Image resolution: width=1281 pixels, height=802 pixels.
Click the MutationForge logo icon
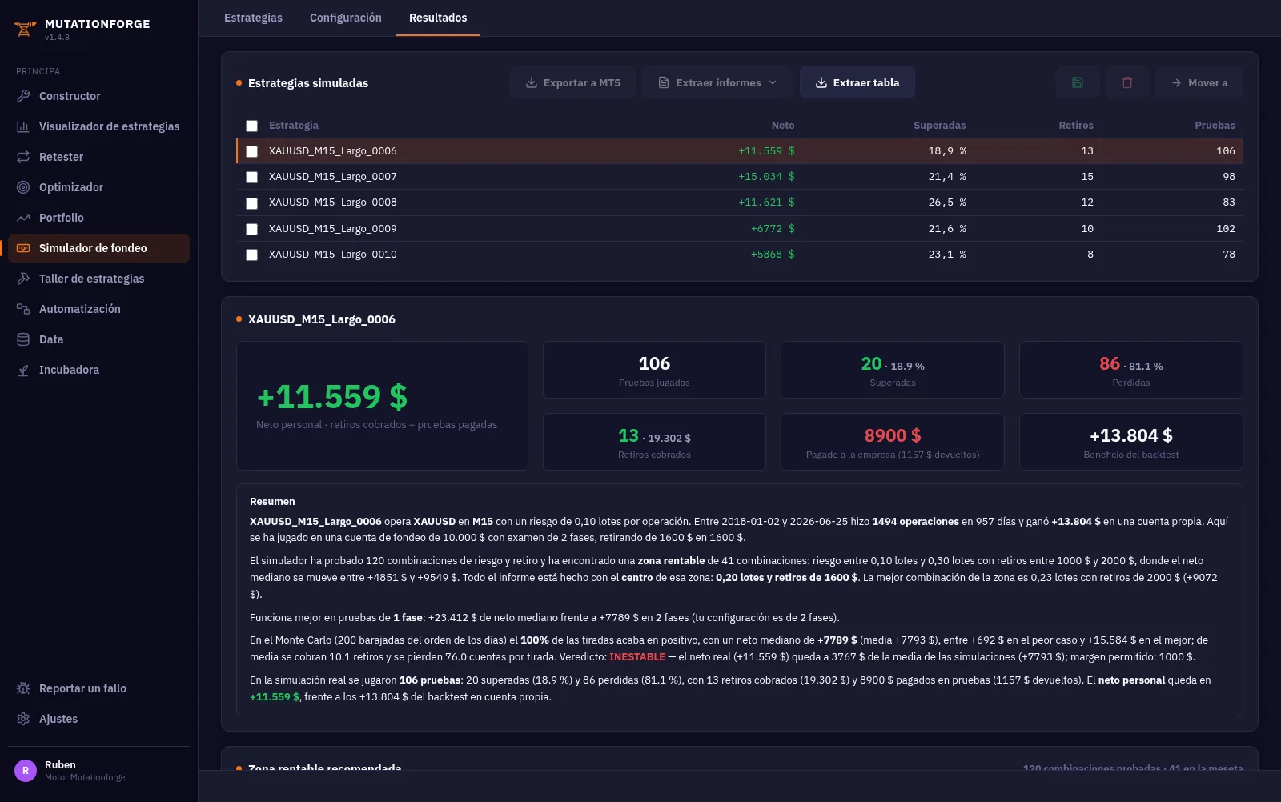25,30
